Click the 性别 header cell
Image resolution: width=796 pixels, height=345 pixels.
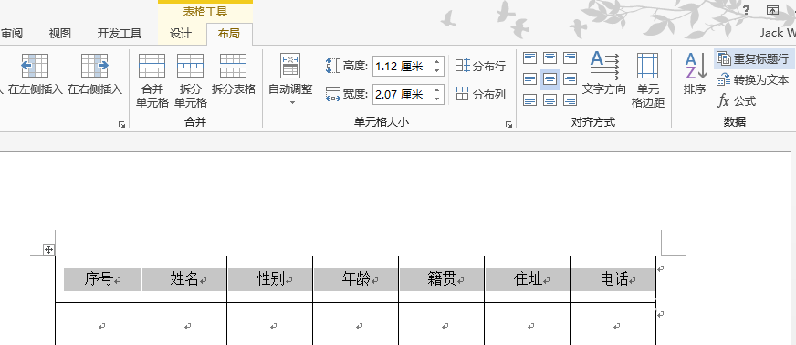point(270,279)
